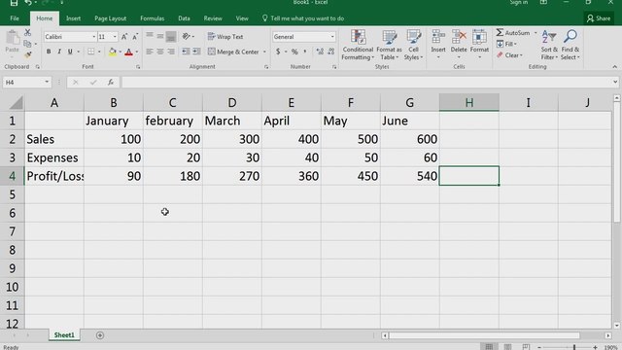Click the Cut scissors icon
Image resolution: width=622 pixels, height=350 pixels.
tap(27, 32)
